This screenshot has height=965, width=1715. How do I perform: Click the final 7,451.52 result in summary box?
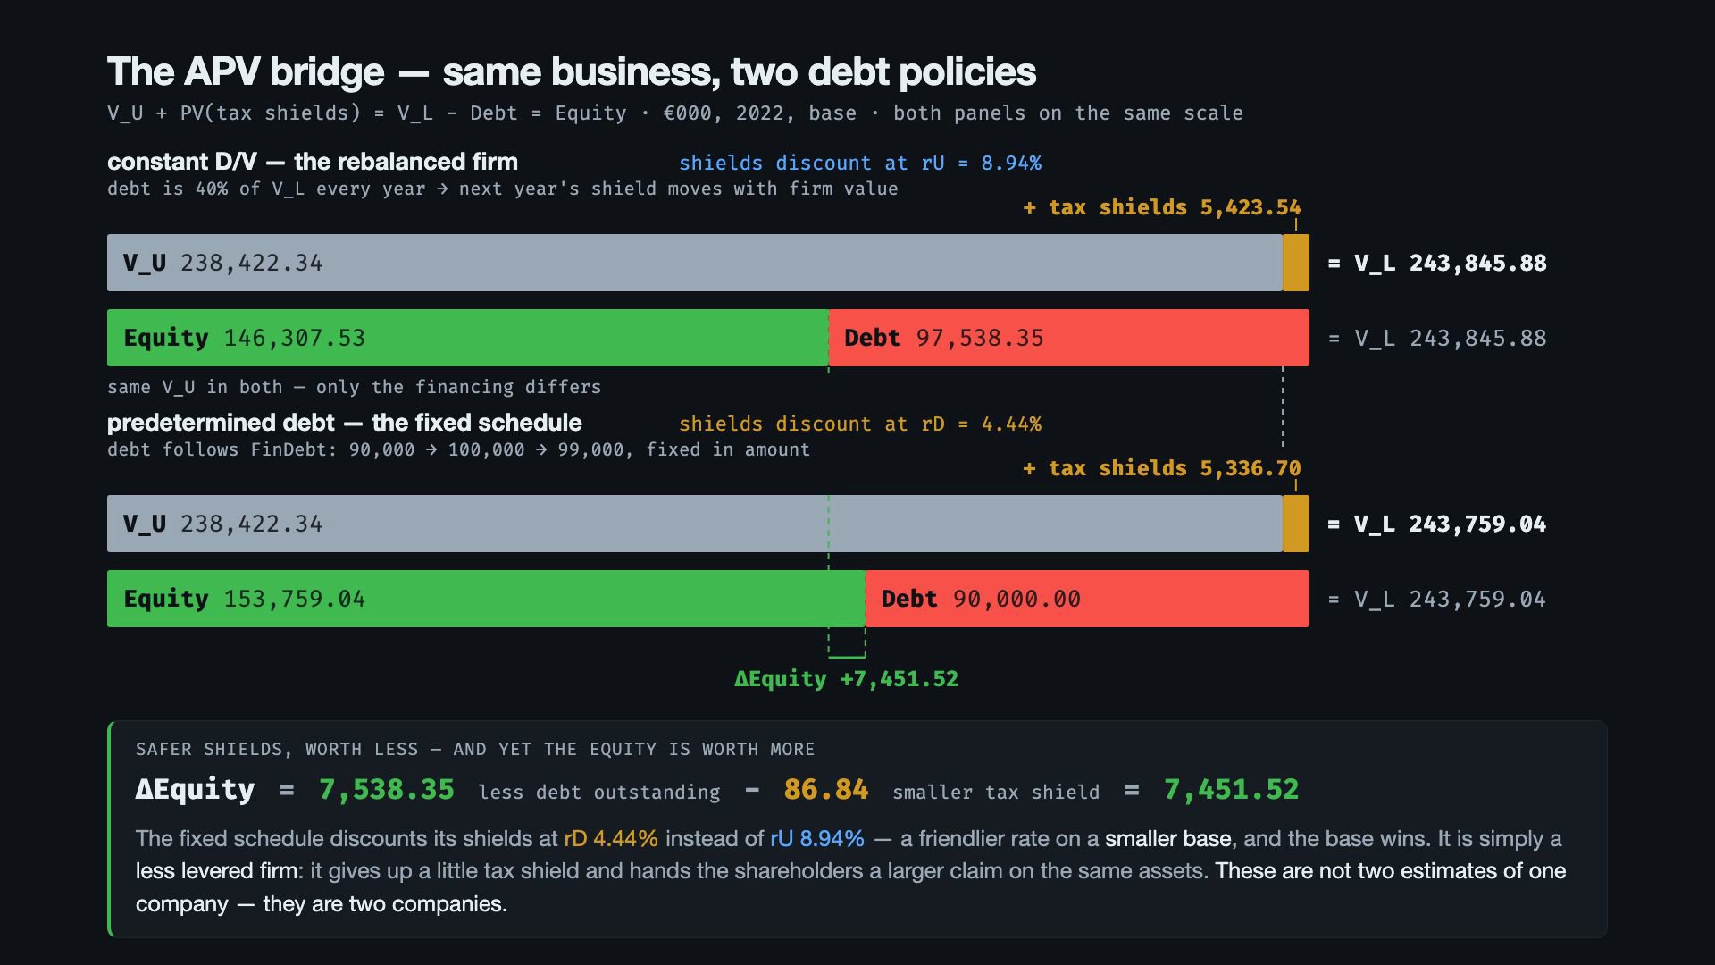tap(1232, 790)
